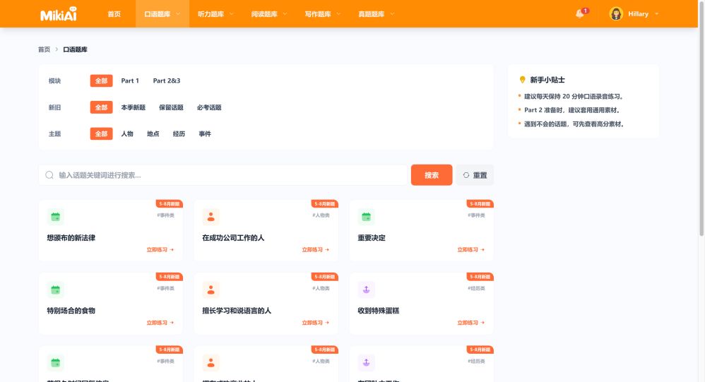The width and height of the screenshot is (705, 382).
Task: Click the lightbulb icon beside 新手小贴士
Action: click(x=522, y=80)
